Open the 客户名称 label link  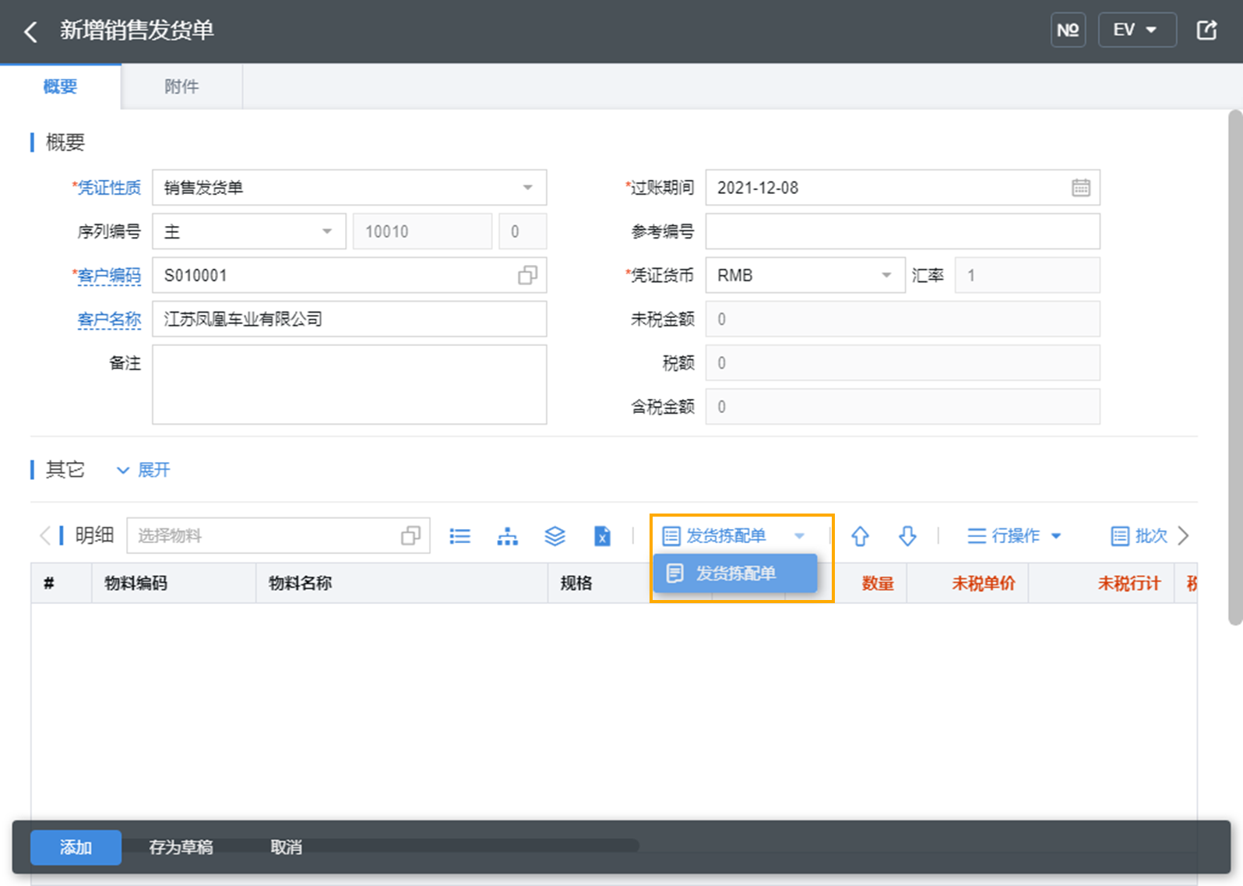pos(109,319)
